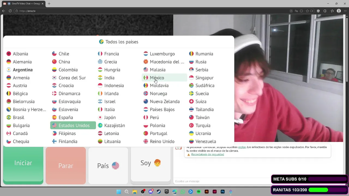Viewport: 349px width, 196px height.
Task: Click the Corea del Sur flag icon
Action: [54, 78]
